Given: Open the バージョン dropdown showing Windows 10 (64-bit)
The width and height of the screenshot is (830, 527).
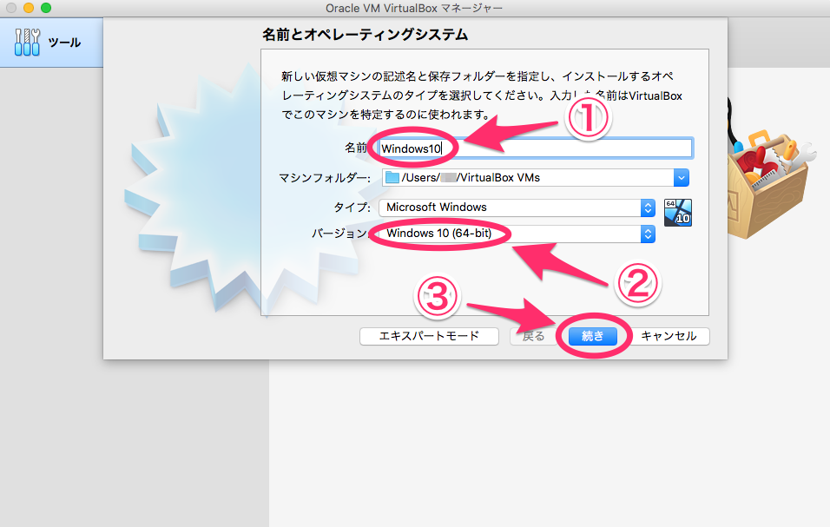Looking at the screenshot, I should 647,234.
